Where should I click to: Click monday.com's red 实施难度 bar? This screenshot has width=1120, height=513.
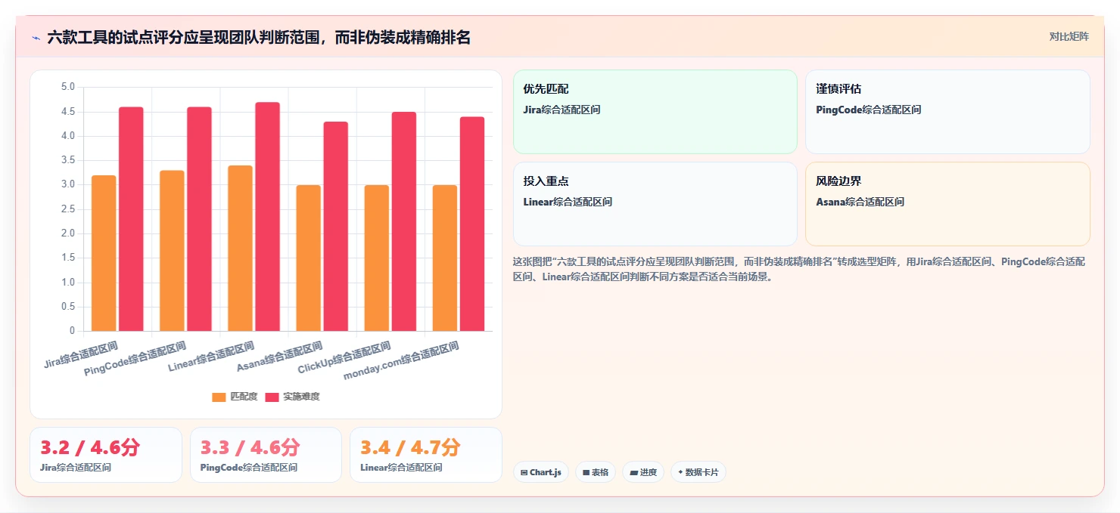[x=471, y=224]
